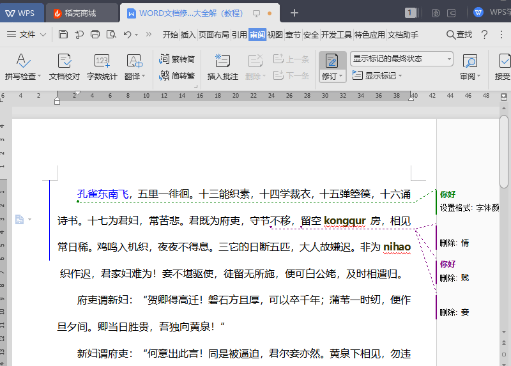The width and height of the screenshot is (511, 366).
Task: Open 显示标记的最终状态 combo box
Action: pos(402,59)
